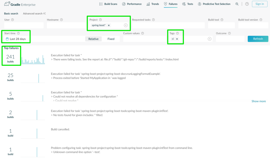
Task: Open the Predictive Test Selection tab
Action: click(214, 4)
